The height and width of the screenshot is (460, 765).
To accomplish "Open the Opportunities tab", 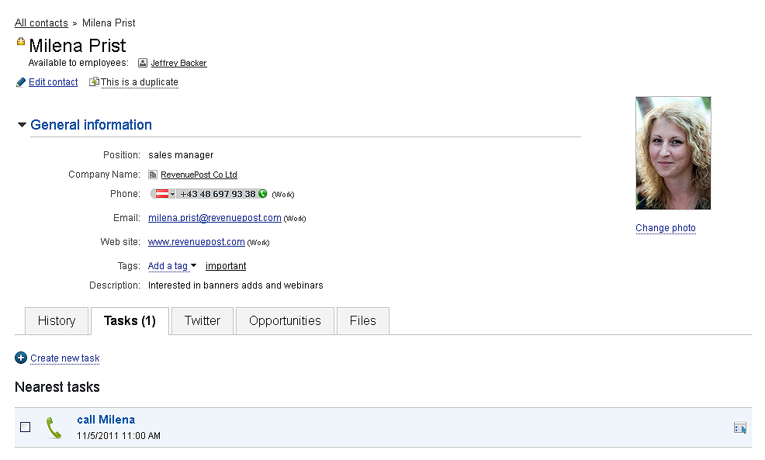I will [285, 321].
